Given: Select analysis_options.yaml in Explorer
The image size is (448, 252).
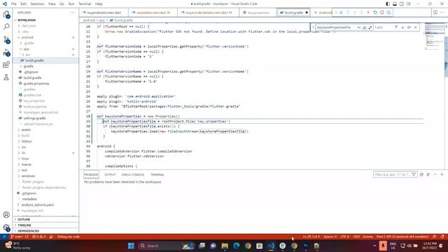Looking at the screenshot, I should tap(37, 205).
